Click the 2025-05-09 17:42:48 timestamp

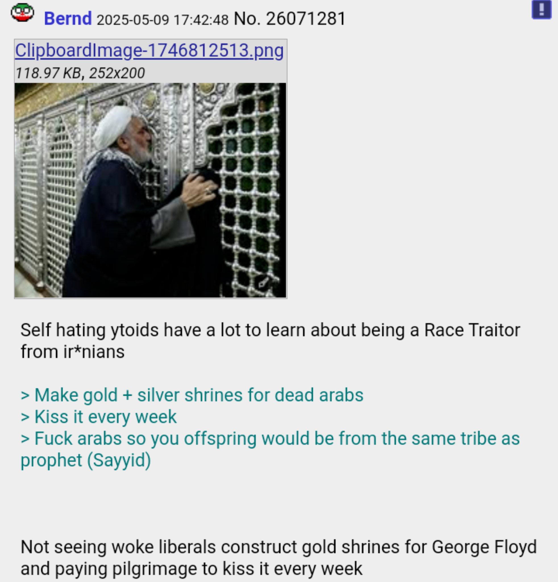tap(163, 20)
